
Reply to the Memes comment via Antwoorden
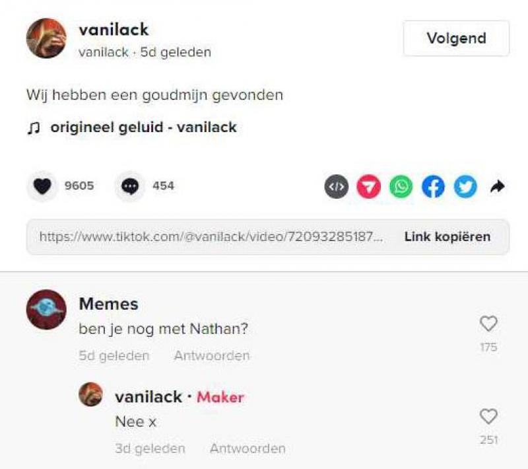click(x=212, y=356)
